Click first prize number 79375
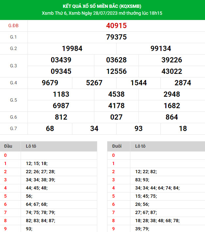205x232 pixels. (x=116, y=37)
